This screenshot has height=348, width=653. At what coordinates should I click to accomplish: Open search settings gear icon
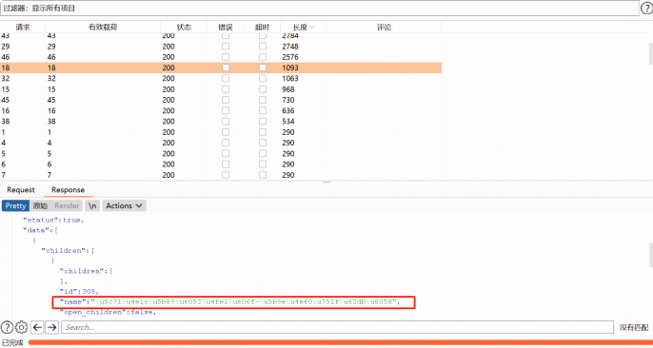[21, 327]
